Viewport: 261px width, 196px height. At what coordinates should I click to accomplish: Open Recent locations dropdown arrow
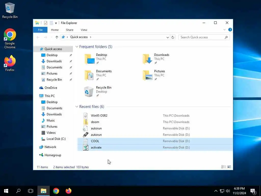tap(51, 37)
